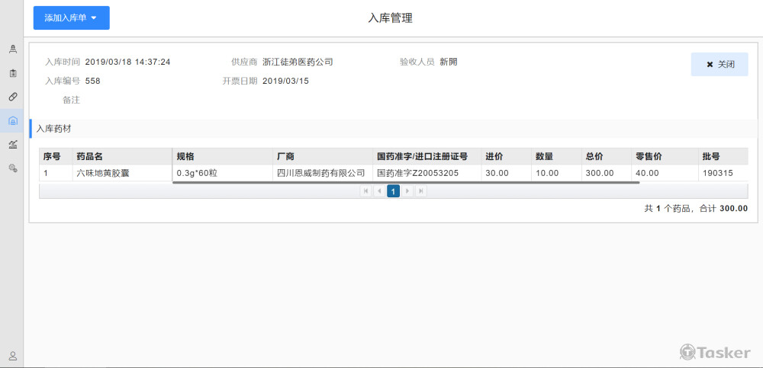
Task: Click the 数量 column header
Action: coord(557,156)
